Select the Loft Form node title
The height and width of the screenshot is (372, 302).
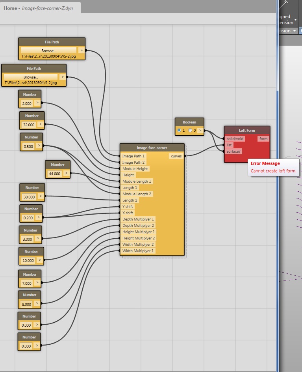(x=247, y=130)
